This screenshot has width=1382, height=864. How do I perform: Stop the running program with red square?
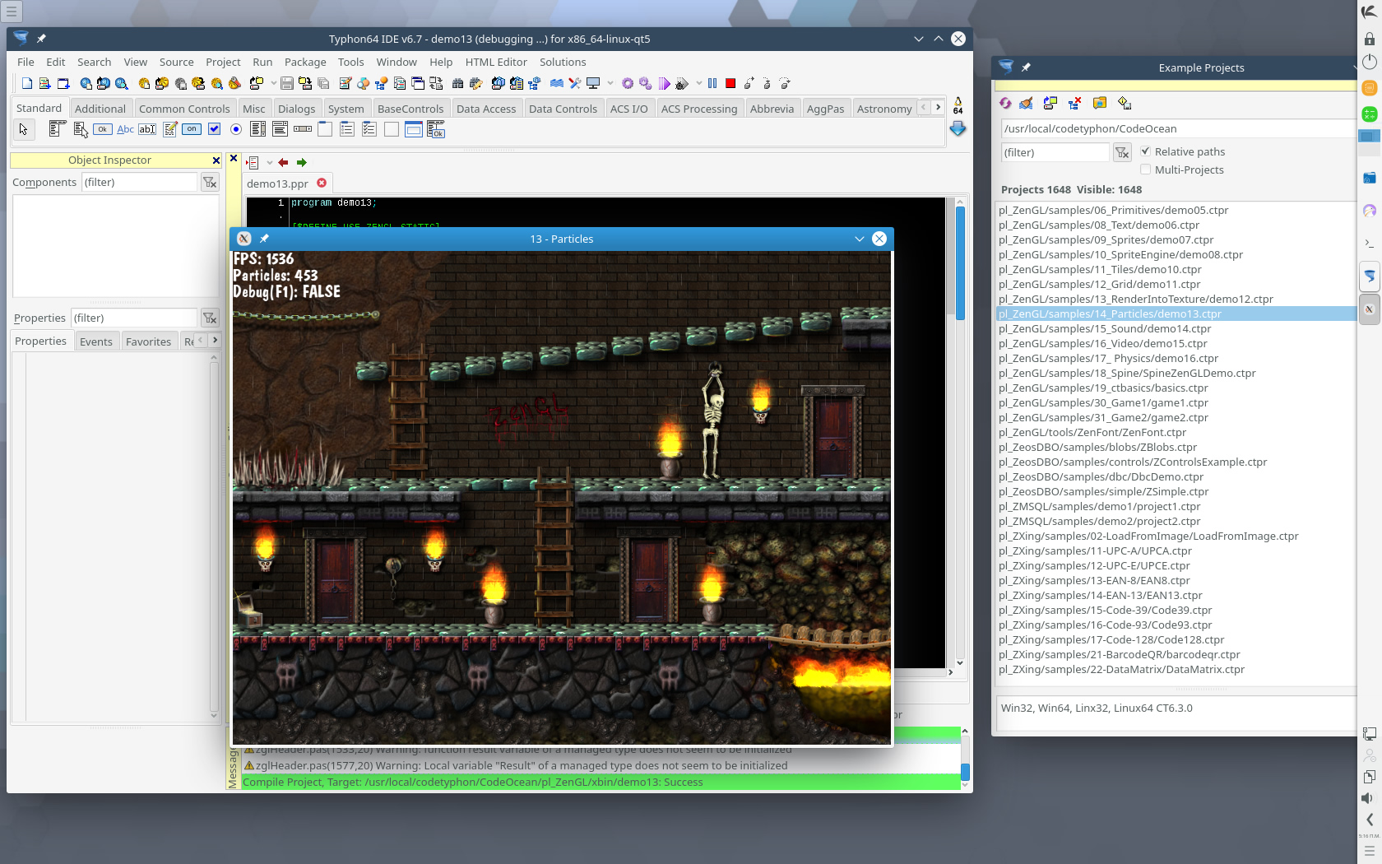coord(730,83)
